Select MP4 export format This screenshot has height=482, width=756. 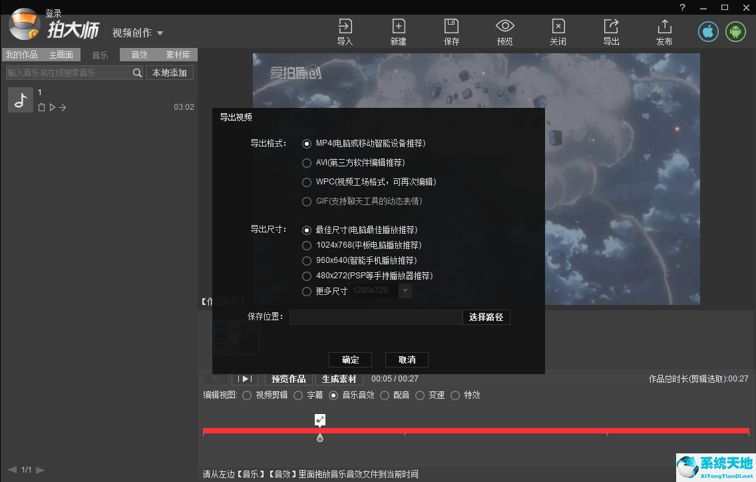[307, 143]
